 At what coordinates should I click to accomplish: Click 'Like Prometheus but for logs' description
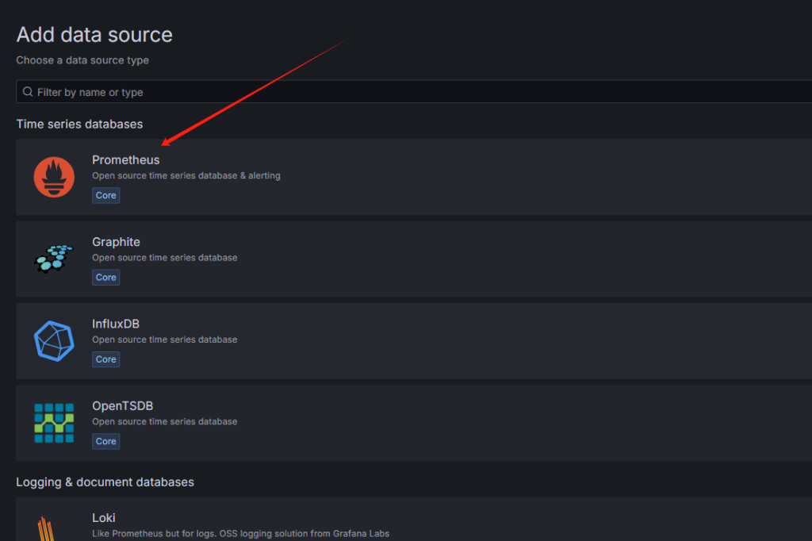pos(241,533)
